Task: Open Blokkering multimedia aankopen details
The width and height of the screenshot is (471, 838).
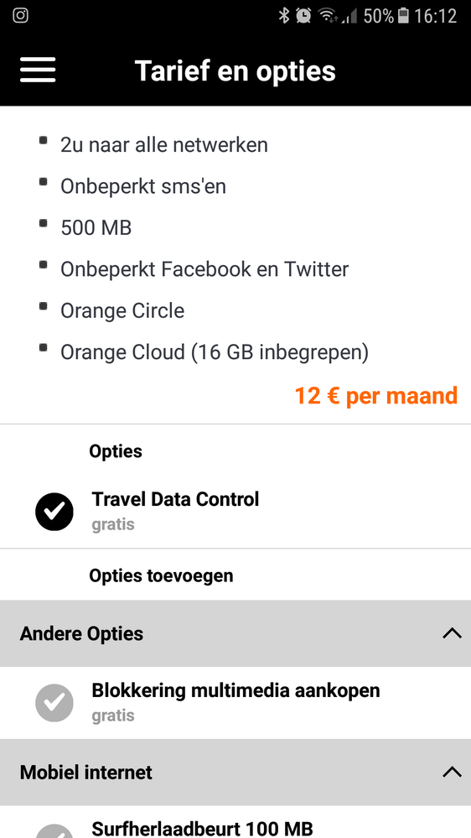Action: tap(235, 703)
